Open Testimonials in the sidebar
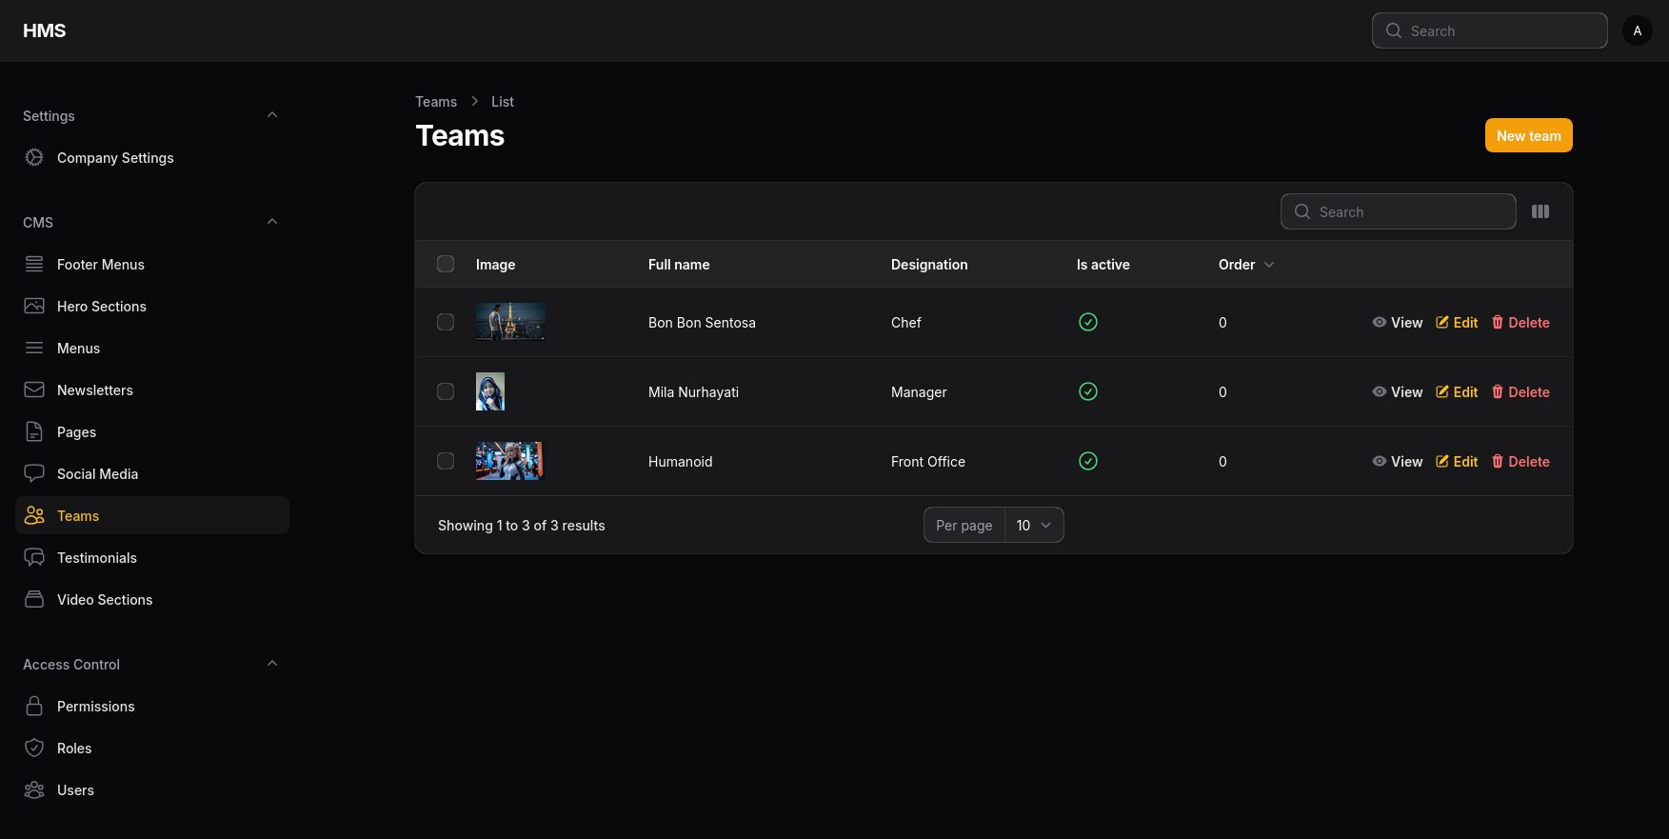This screenshot has height=839, width=1669. coord(97,558)
